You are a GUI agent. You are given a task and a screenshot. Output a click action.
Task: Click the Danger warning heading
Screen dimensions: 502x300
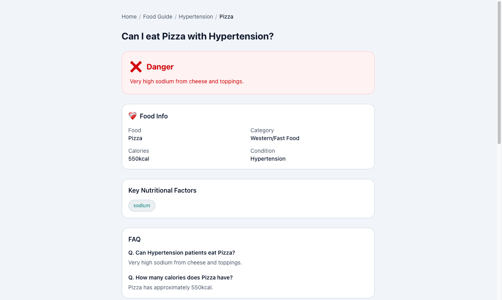[x=160, y=67]
